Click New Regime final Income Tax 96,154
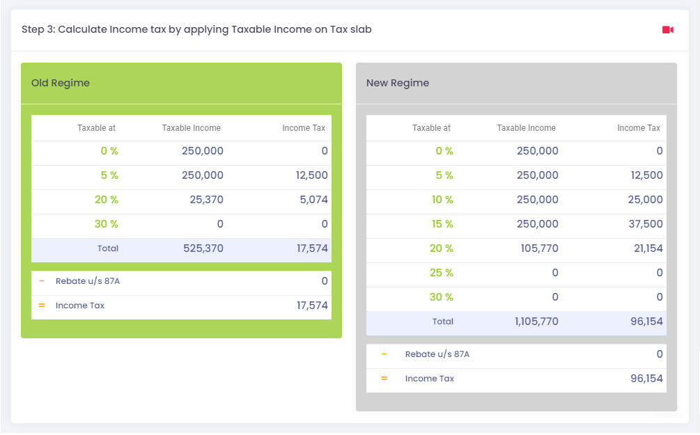The width and height of the screenshot is (700, 435). click(x=646, y=379)
